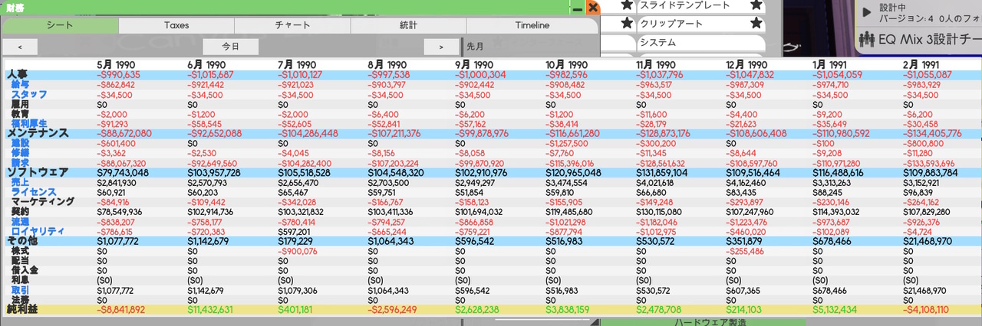Open the 修繕 repairs row link
982x326 pixels.
(20, 152)
